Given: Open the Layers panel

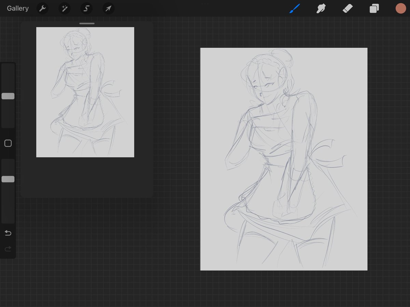Looking at the screenshot, I should click(x=374, y=8).
